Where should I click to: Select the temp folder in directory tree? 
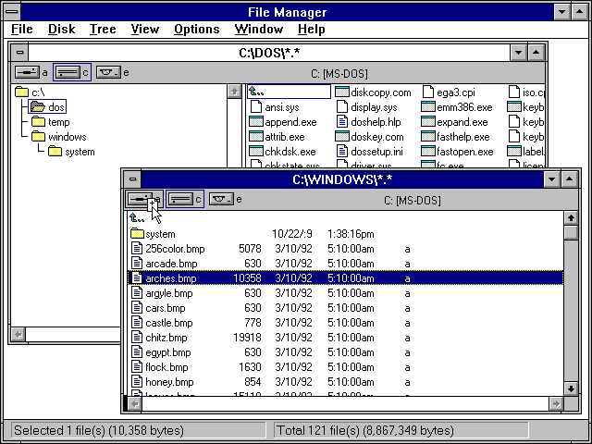point(37,122)
